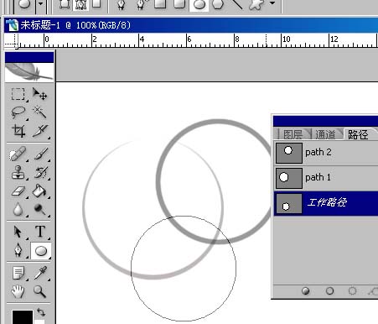Select the Zoom magnifier tool
This screenshot has height=324, width=378.
39,291
